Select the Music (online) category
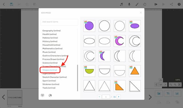 [49, 52]
